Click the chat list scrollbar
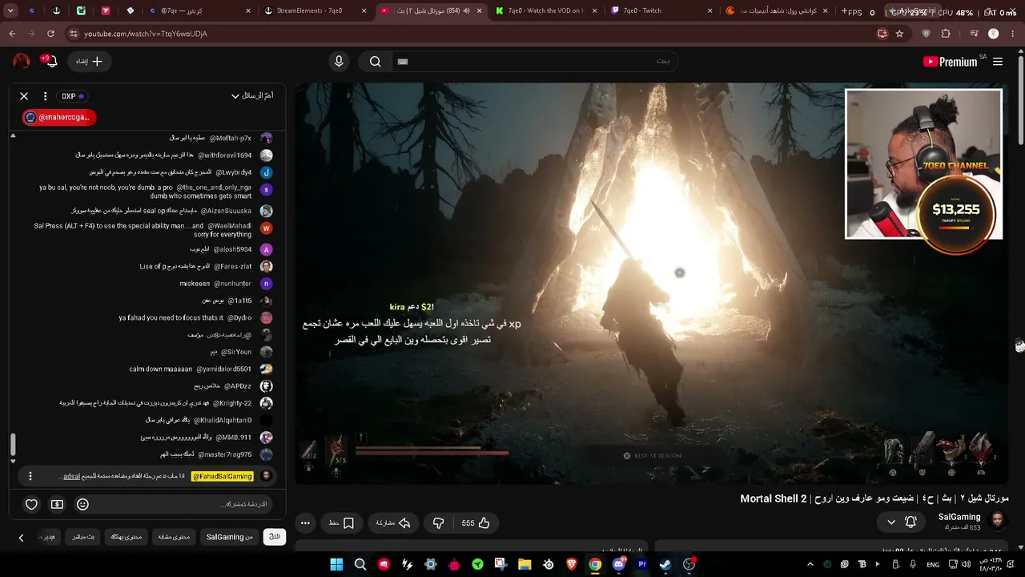 click(x=12, y=445)
